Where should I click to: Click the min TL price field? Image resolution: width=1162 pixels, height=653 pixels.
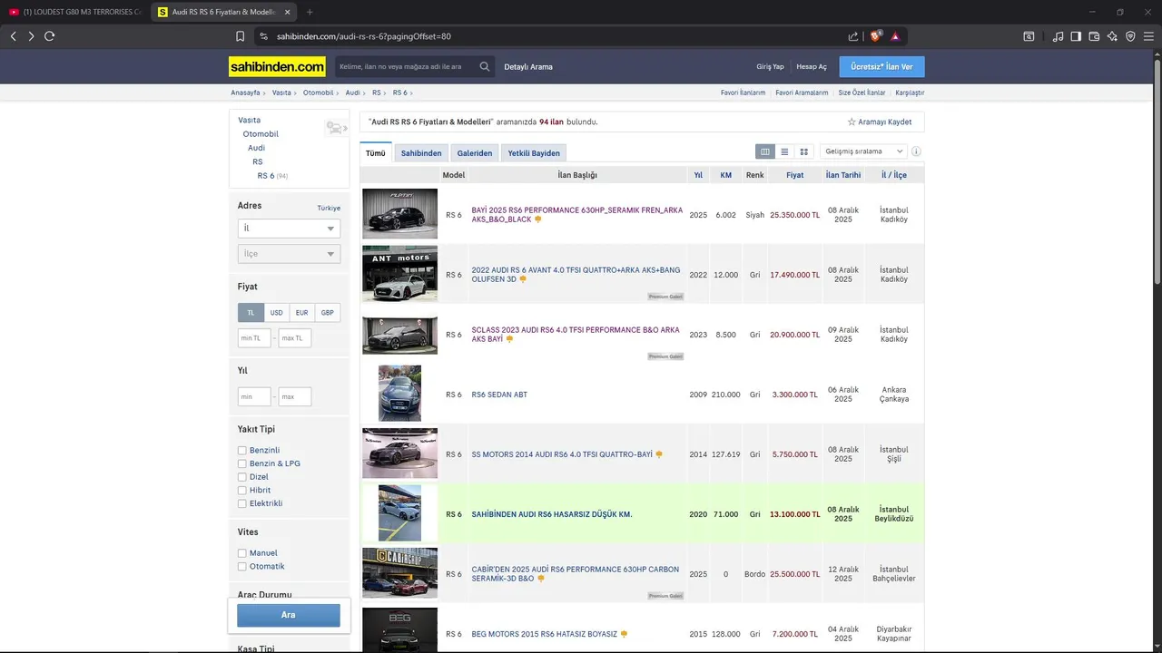coord(254,338)
